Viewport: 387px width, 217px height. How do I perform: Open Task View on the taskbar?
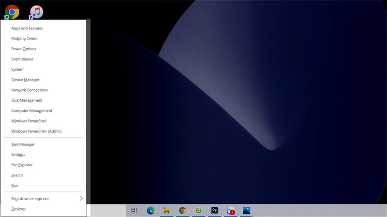point(134,211)
